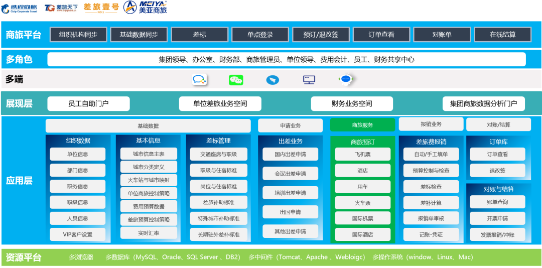Open the 员工自助门户 portal tab
This screenshot has height=268, width=542.
tap(88, 104)
